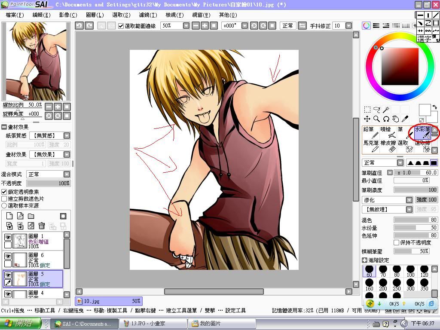This screenshot has width=440, height=330.
Task: Zoom in with the canvas toolbar plus
Action: 205,26
